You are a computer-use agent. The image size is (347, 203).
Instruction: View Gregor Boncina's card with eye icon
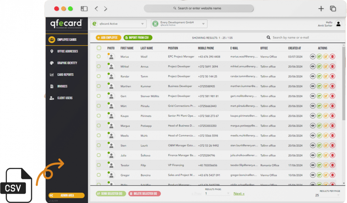click(x=313, y=175)
